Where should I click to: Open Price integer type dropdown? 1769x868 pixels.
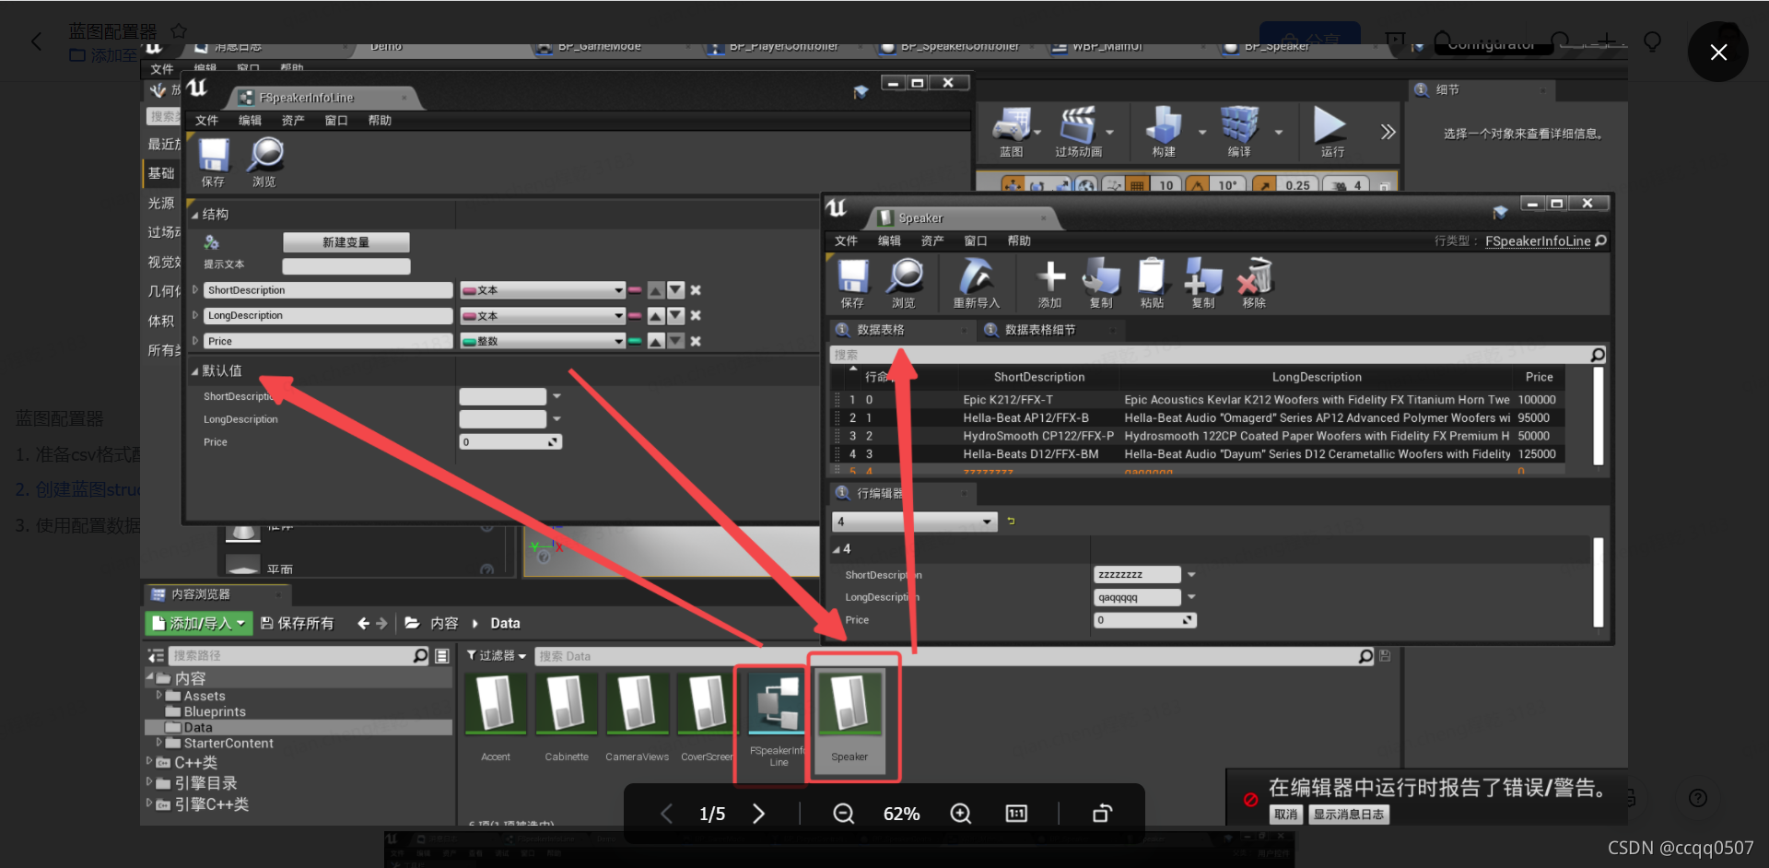pyautogui.click(x=543, y=341)
